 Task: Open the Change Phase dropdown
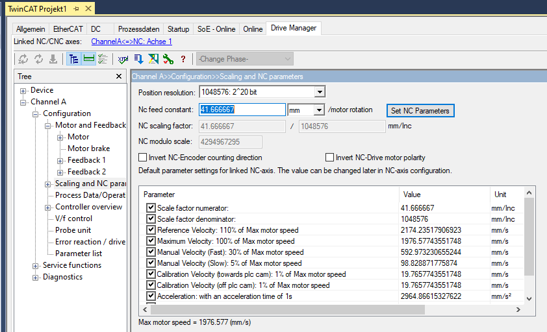(x=244, y=59)
